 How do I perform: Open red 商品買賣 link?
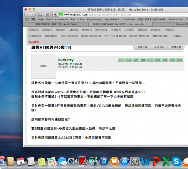pyautogui.click(x=34, y=42)
